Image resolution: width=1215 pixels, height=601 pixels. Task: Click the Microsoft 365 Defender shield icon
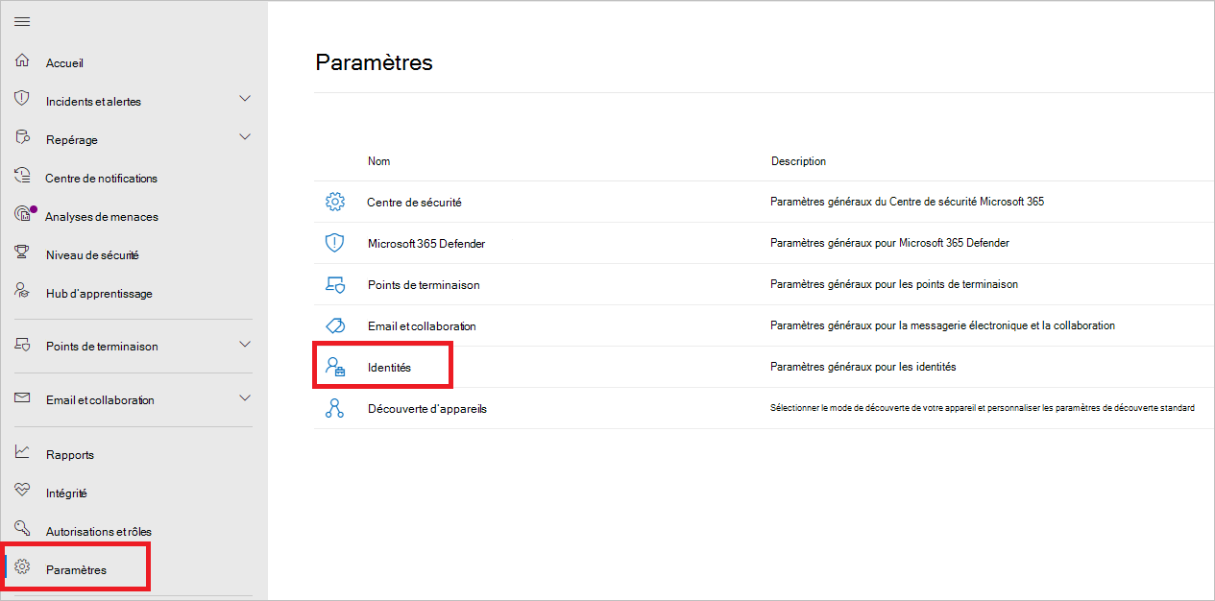pos(334,243)
